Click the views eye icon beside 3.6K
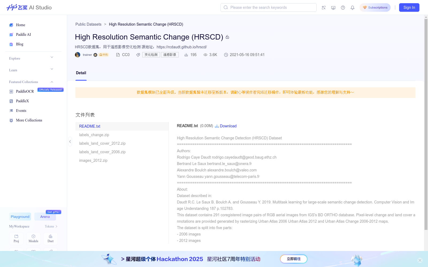The image size is (428, 267). click(205, 55)
